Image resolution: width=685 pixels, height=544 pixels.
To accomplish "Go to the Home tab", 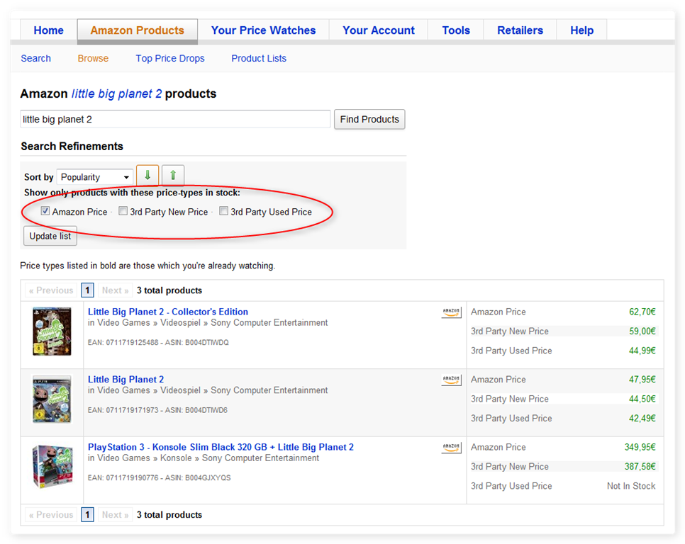I will click(48, 30).
